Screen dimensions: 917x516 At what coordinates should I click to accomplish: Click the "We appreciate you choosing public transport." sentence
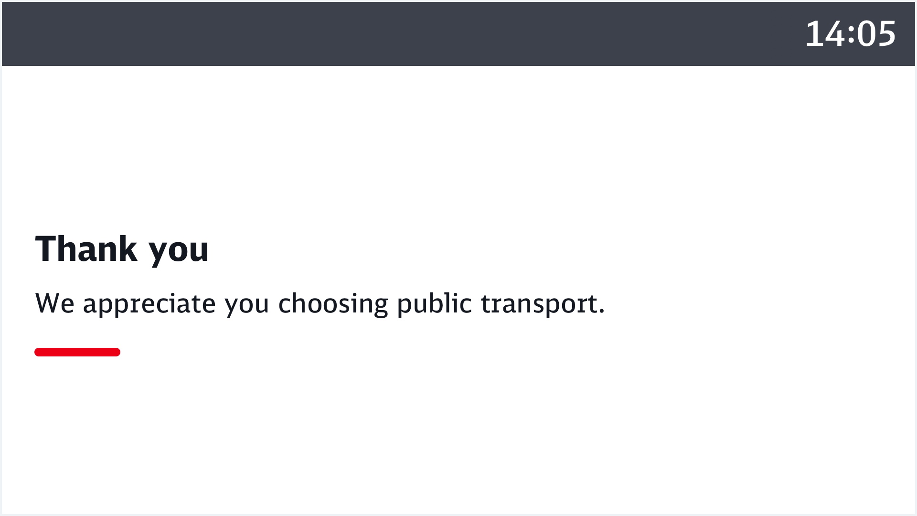point(320,303)
